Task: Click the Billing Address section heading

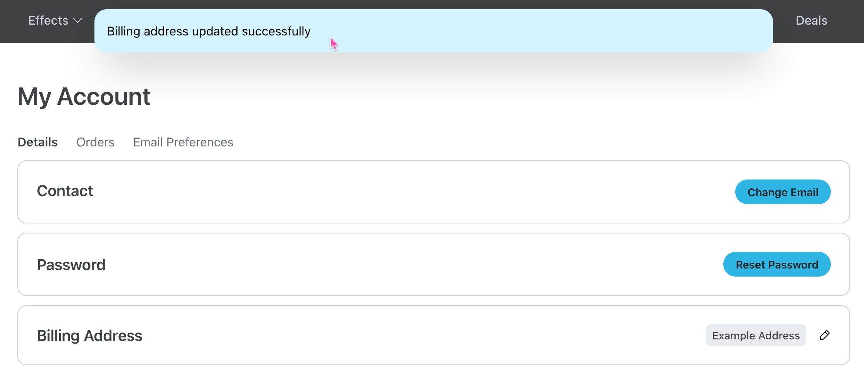Action: click(90, 336)
